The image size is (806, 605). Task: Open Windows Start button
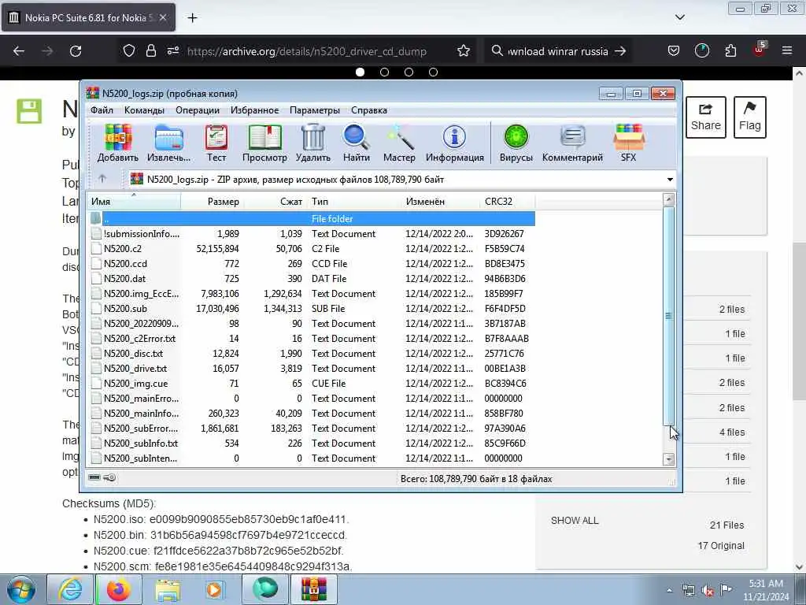(x=21, y=589)
